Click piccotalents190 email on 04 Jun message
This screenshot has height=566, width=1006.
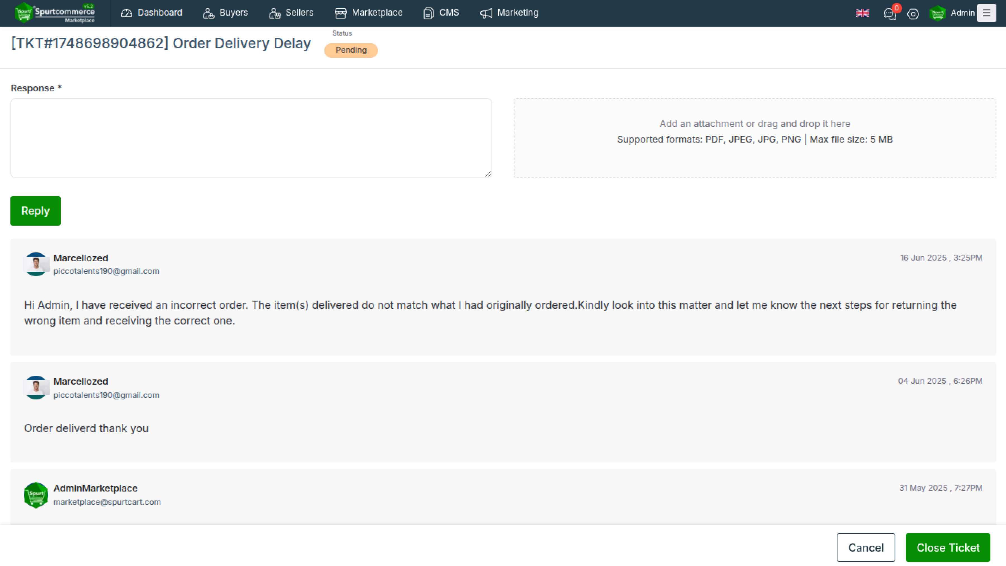[106, 395]
